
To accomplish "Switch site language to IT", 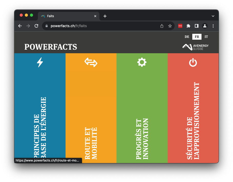I will coord(206,37).
